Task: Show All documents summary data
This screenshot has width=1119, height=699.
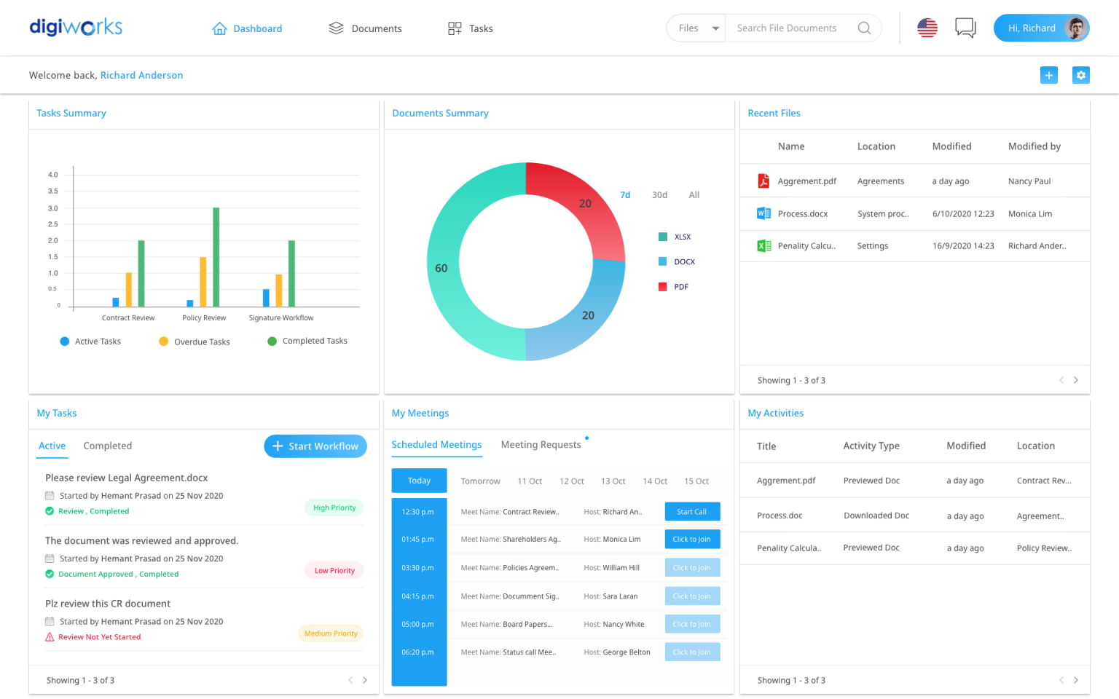Action: coord(694,194)
